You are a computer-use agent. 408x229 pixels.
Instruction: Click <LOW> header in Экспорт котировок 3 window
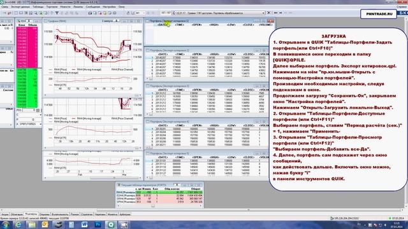pos(231,90)
